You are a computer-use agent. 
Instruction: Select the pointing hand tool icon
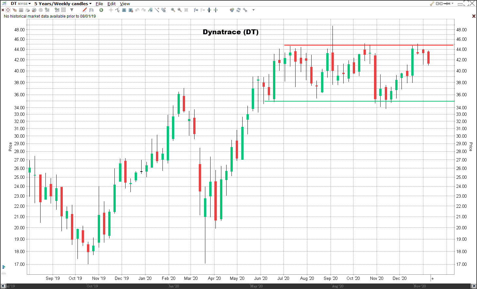click(14, 10)
